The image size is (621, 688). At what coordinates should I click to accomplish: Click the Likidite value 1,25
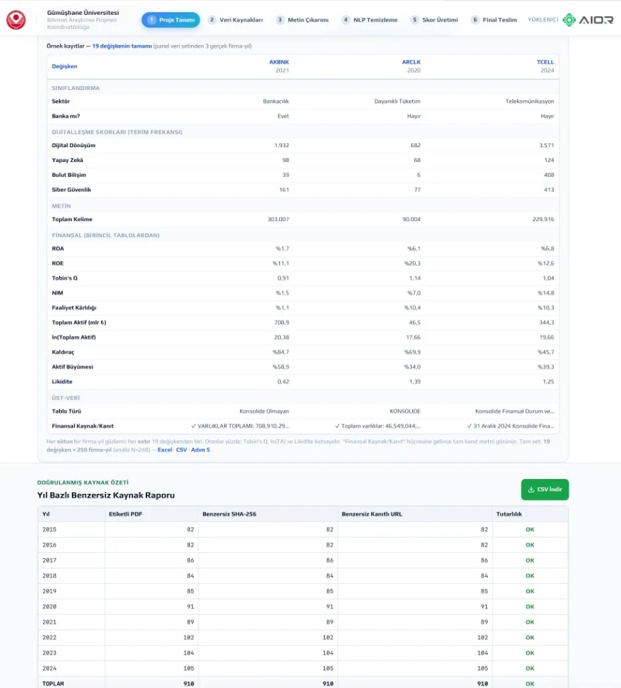548,382
